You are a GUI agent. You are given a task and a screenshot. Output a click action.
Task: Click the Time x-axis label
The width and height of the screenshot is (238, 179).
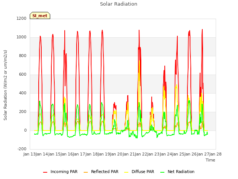click(x=210, y=160)
